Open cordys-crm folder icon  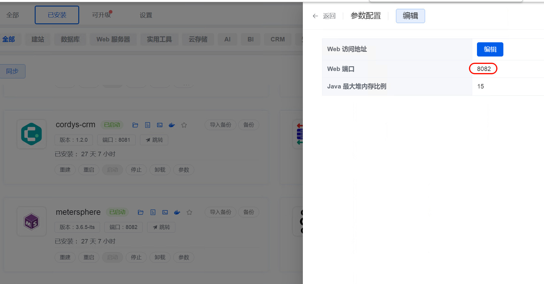point(135,125)
